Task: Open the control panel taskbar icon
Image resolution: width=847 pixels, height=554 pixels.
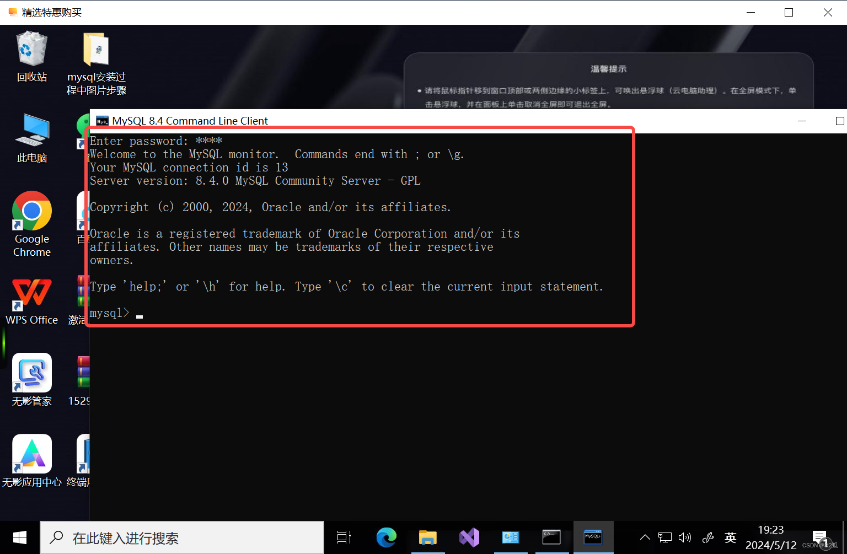Action: (511, 537)
